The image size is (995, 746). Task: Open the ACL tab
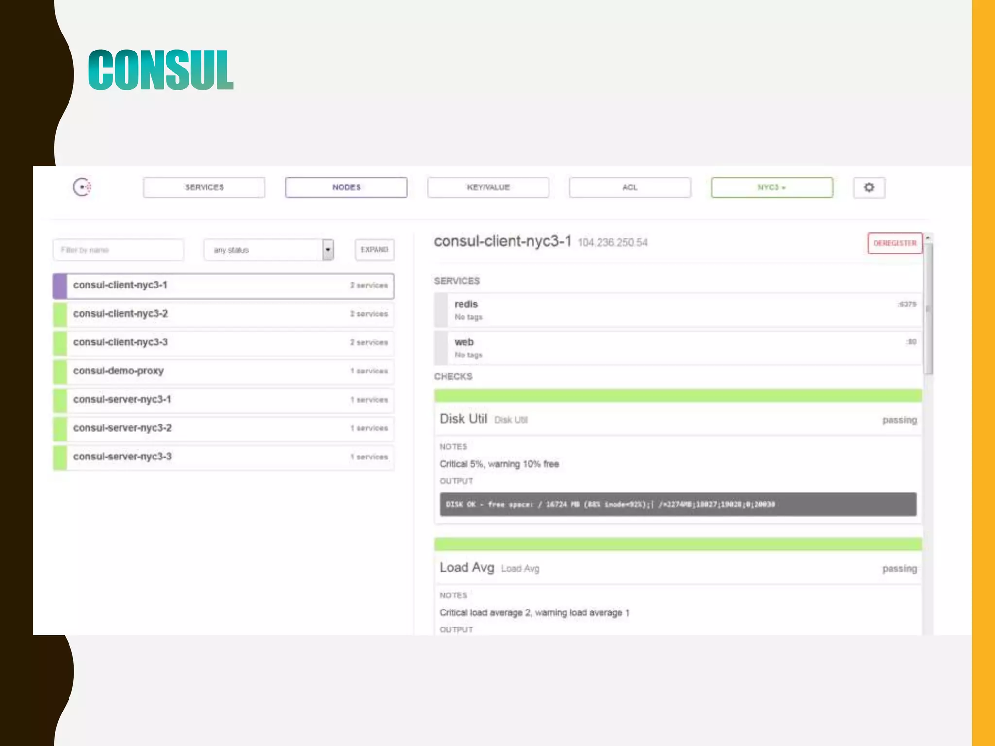pos(630,187)
